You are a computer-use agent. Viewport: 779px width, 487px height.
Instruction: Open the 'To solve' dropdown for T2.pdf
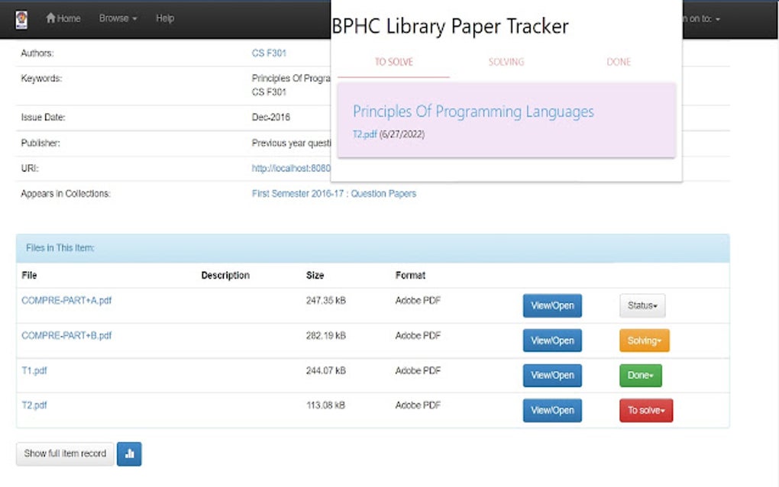tap(645, 410)
